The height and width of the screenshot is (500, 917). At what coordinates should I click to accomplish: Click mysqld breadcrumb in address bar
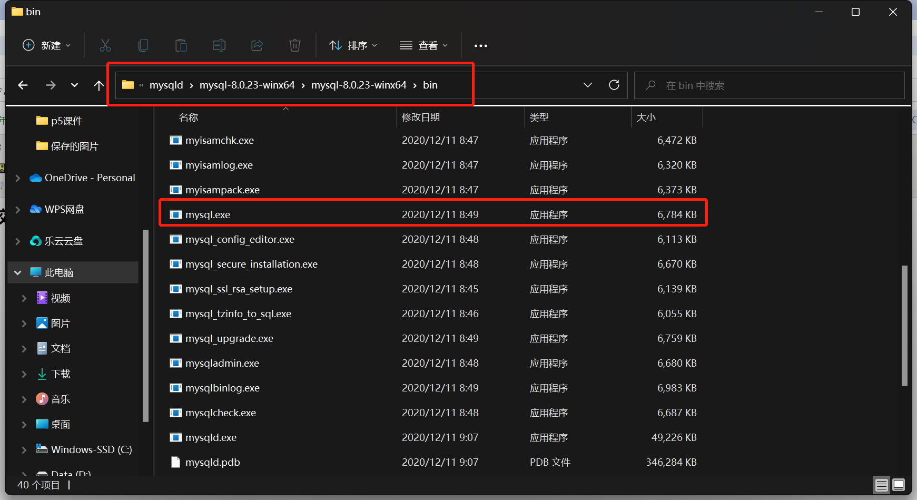pos(166,85)
